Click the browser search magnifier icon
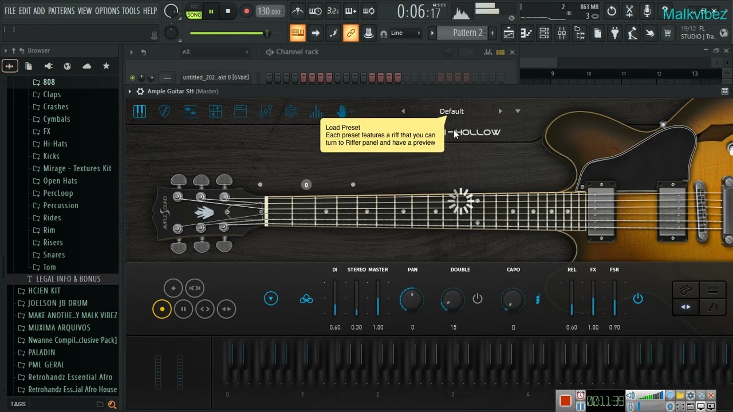733x412 pixels. click(x=112, y=405)
